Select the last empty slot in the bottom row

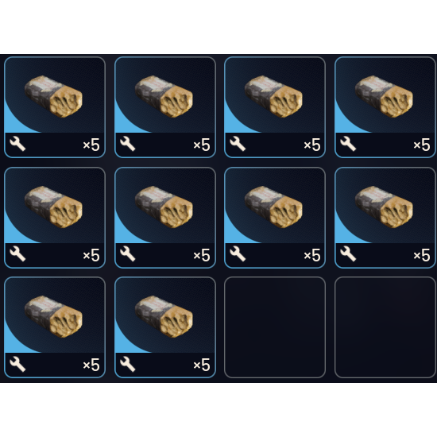pos(385,327)
